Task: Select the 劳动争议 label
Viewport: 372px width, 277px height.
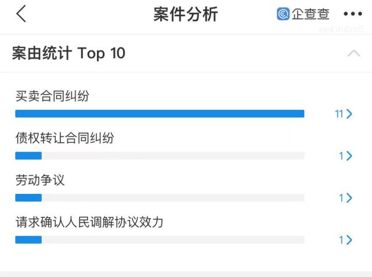Action: coord(40,180)
